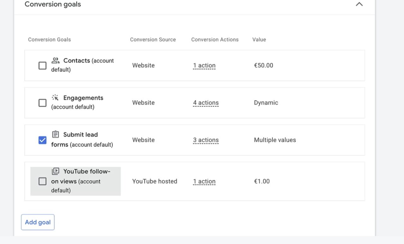The width and height of the screenshot is (404, 244).
Task: Open the Submit lead forms "3 actions" link
Action: 206,140
